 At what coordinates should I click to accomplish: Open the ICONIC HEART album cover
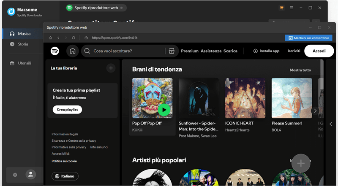(245, 98)
